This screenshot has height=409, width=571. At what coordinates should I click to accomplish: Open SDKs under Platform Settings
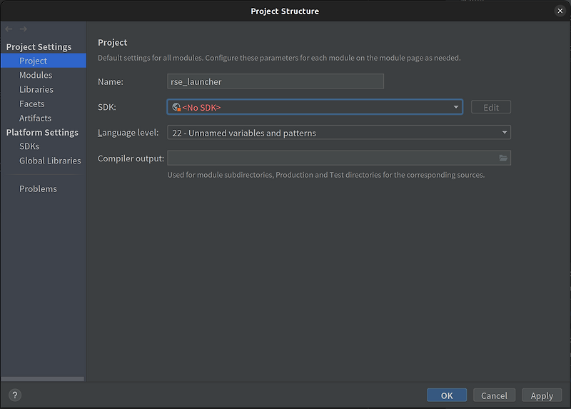[x=29, y=146]
